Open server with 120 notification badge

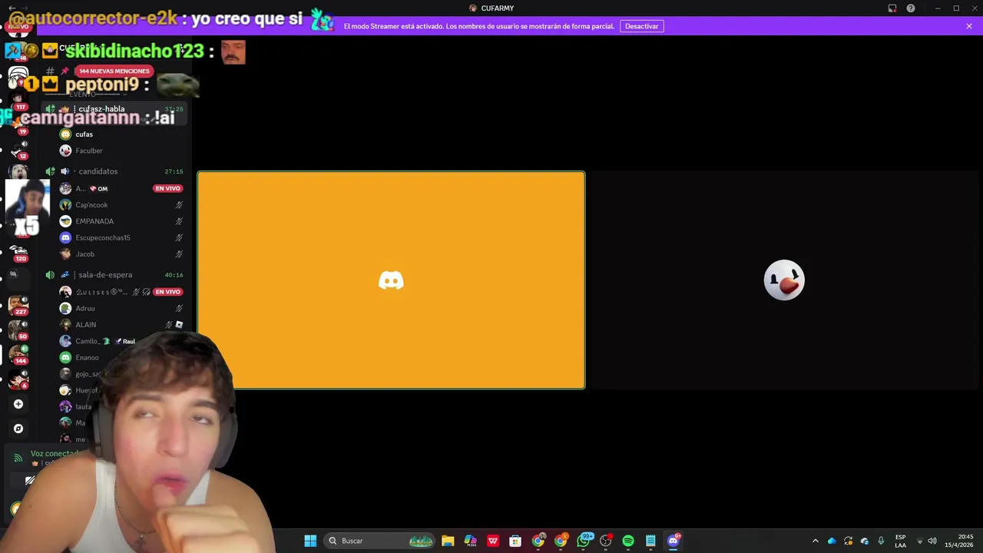tap(18, 253)
